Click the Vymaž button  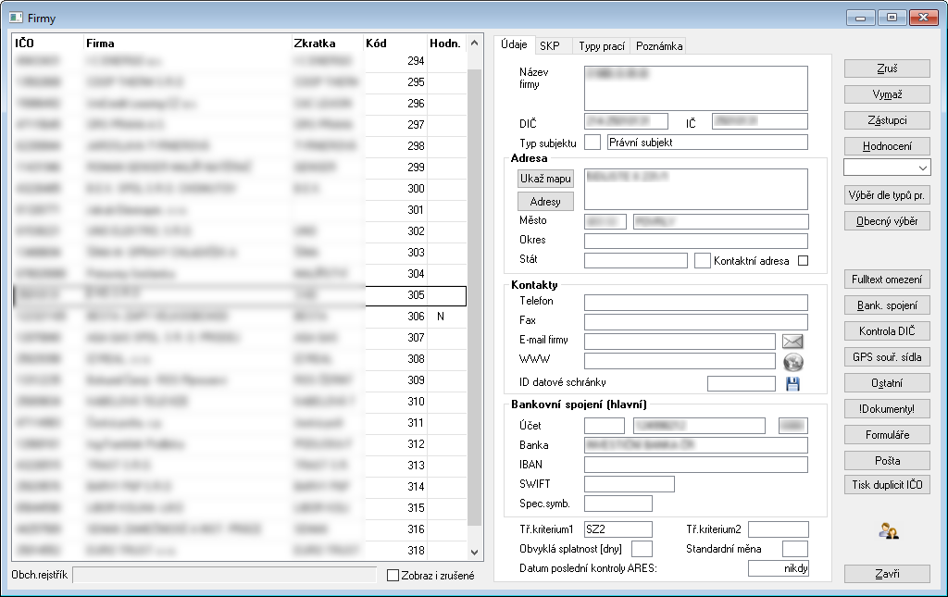coord(887,94)
